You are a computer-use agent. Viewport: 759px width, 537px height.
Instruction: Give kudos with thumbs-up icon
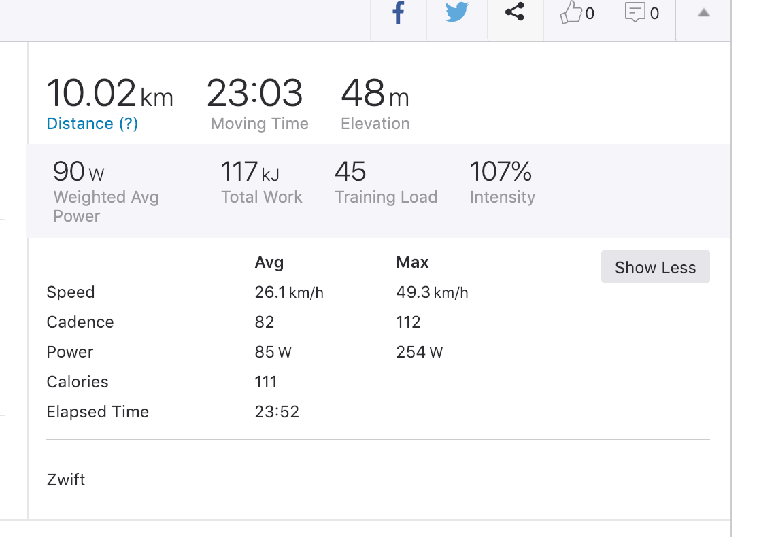pyautogui.click(x=571, y=13)
